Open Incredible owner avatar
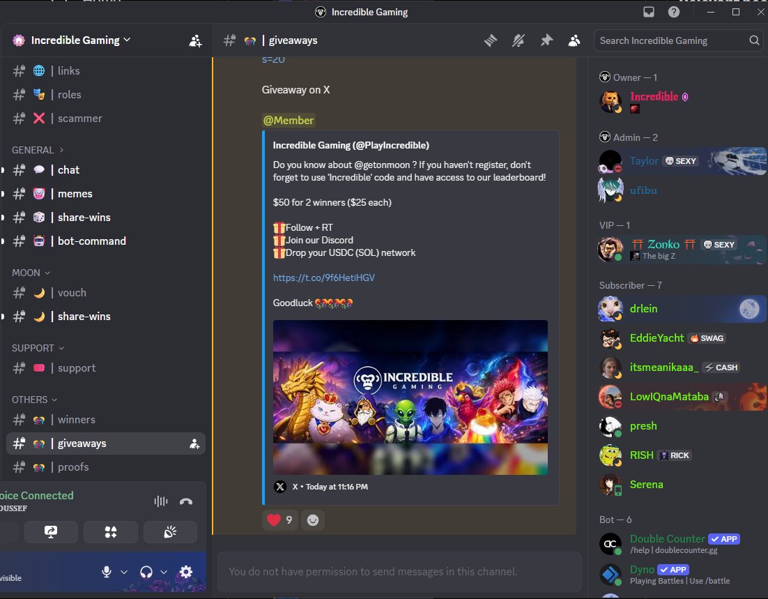The image size is (768, 599). [x=610, y=101]
